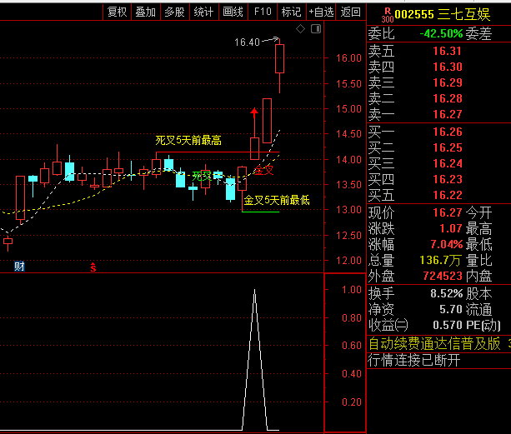Click the 死叉5天前最高 annotation
Screen dimensions: 511x434
pos(188,141)
